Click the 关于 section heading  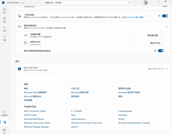pos(17,61)
